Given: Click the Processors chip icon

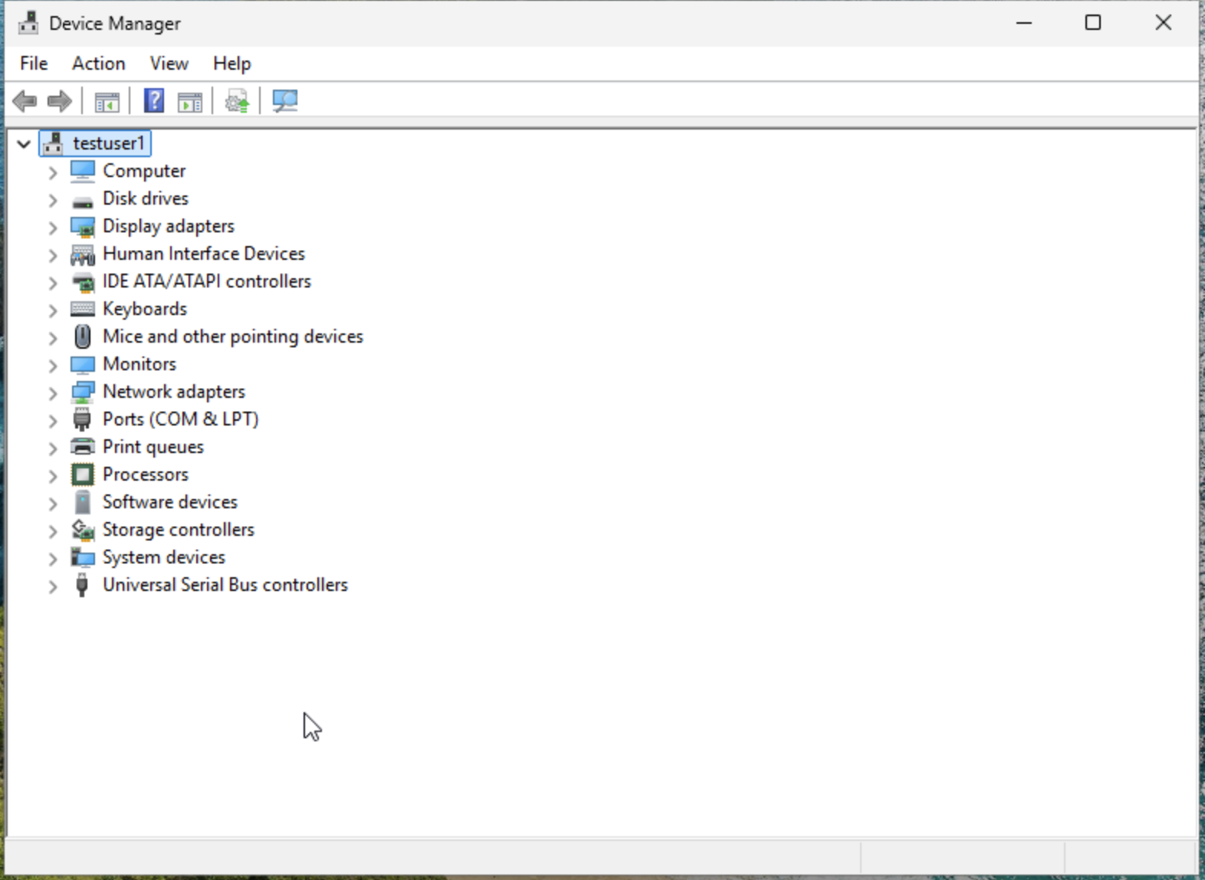Looking at the screenshot, I should click(x=82, y=474).
